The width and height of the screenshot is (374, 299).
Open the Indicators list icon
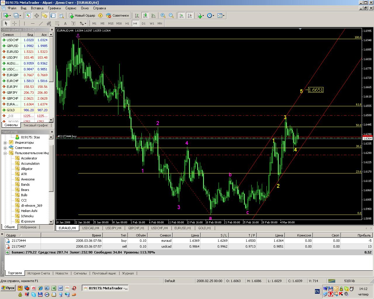tap(199, 15)
